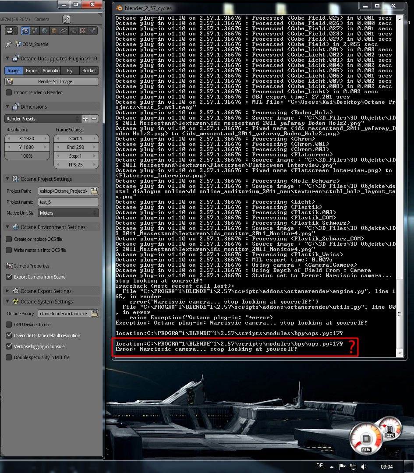
Task: Browse Octane Binary using the folder icon
Action: tap(95, 314)
